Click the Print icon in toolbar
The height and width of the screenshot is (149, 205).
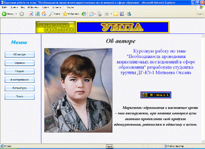pos(99,14)
